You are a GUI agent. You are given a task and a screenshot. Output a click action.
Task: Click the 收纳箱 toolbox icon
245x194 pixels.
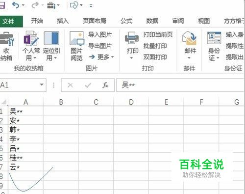pyautogui.click(x=6, y=39)
